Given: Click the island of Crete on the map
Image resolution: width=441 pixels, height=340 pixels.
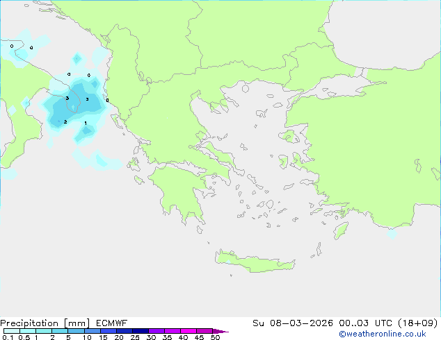Looking at the screenshot, I should point(255,262).
